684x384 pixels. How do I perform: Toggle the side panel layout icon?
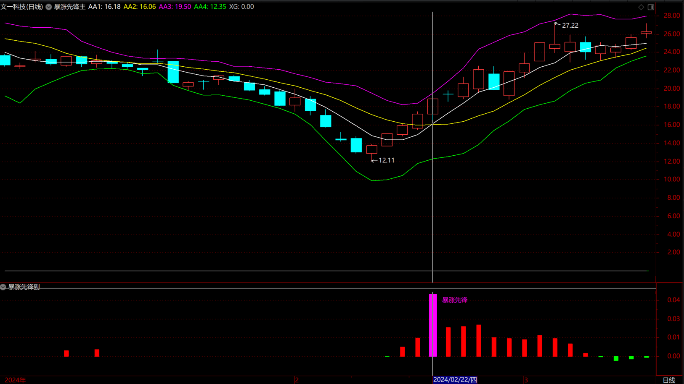coord(651,7)
